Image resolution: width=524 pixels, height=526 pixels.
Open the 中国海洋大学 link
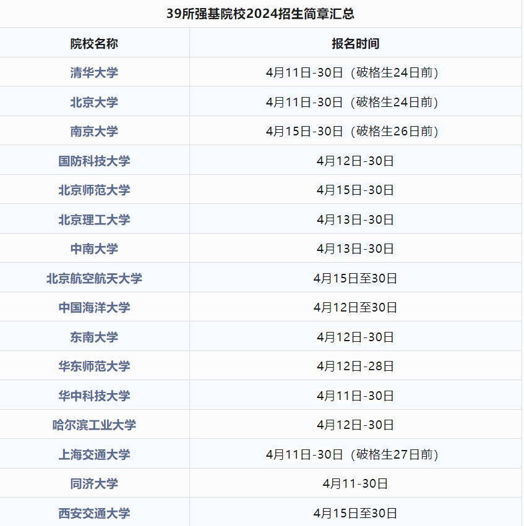pyautogui.click(x=94, y=307)
